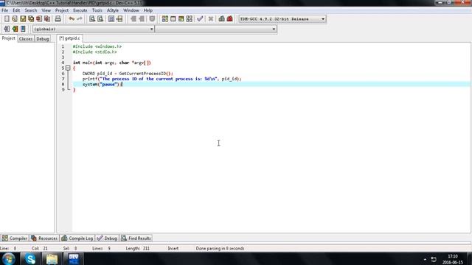This screenshot has height=265, width=472.
Task: Open the Edit menu
Action: (x=16, y=10)
